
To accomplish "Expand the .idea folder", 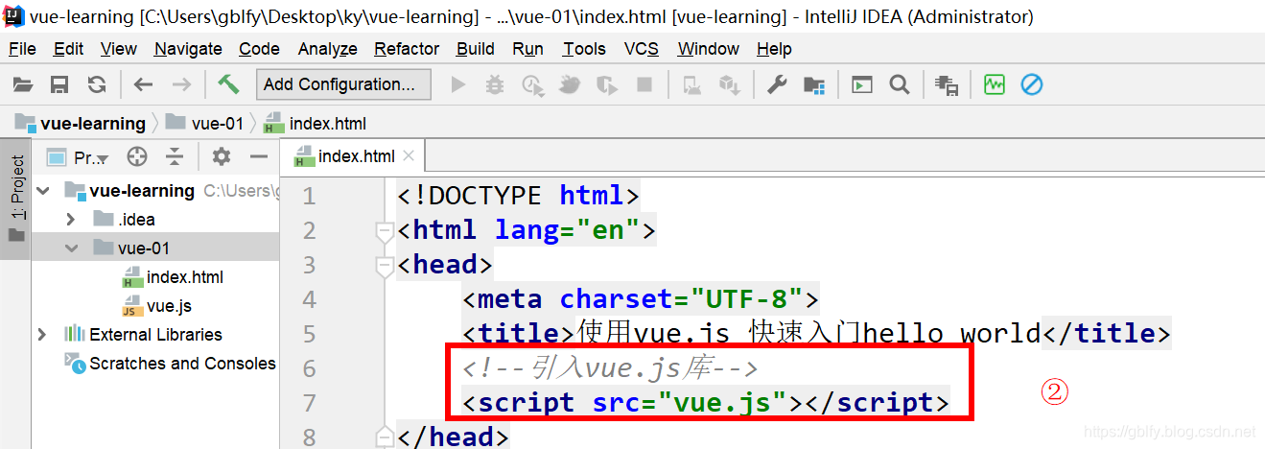I will (x=71, y=220).
